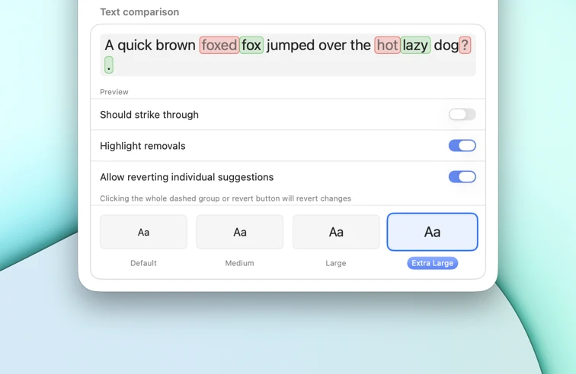Revert the removed word 'foxed'

click(x=219, y=45)
